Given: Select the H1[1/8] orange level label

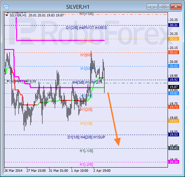Looking at the screenshot, I should pos(86,123).
